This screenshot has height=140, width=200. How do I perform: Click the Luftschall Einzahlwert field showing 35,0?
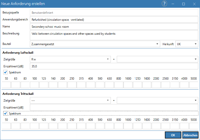(x=114, y=66)
